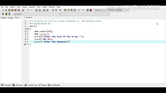The image size is (166, 93).
Task: Click the Find toolbar icon
Action: [x=37, y=10]
